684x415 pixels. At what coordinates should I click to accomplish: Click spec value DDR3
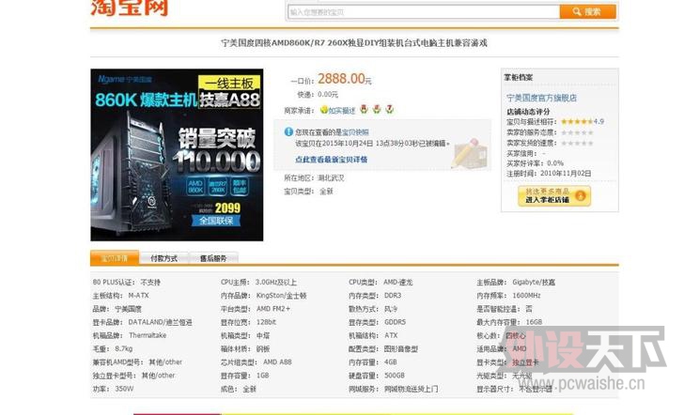point(392,296)
